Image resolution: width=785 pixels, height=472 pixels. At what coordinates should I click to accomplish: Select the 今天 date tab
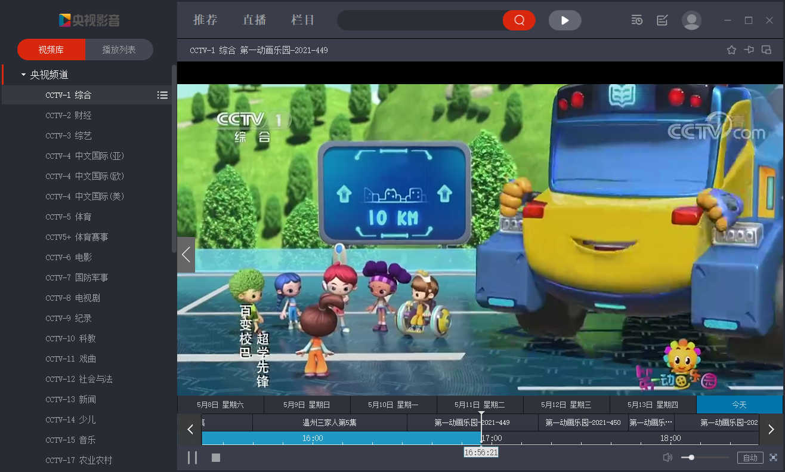740,405
